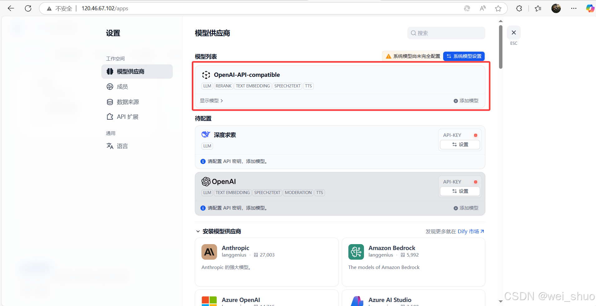
Task: Close the settings panel with ESC button
Action: pos(514,32)
